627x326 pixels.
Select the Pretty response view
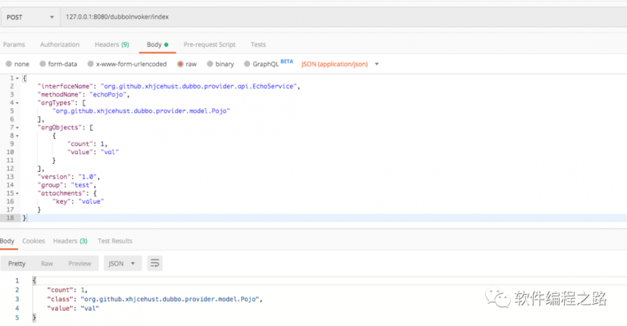point(17,263)
